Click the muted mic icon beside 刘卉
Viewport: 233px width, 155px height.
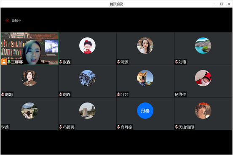click(x=61, y=95)
